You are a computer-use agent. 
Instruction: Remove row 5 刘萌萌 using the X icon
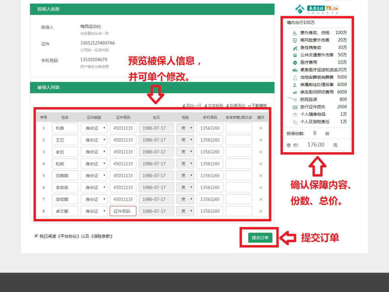point(261,176)
